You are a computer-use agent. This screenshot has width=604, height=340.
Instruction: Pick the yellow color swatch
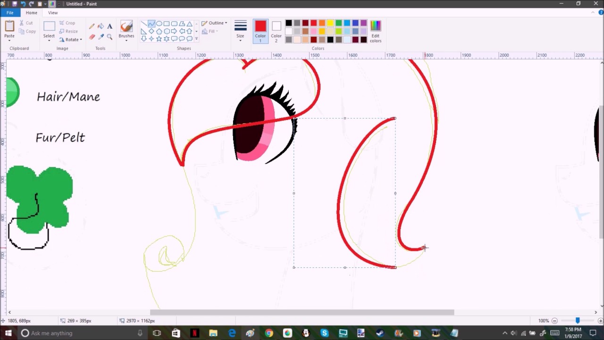coord(330,23)
